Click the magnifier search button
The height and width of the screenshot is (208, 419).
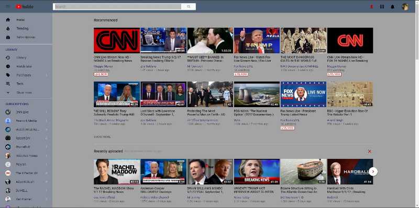189,7
